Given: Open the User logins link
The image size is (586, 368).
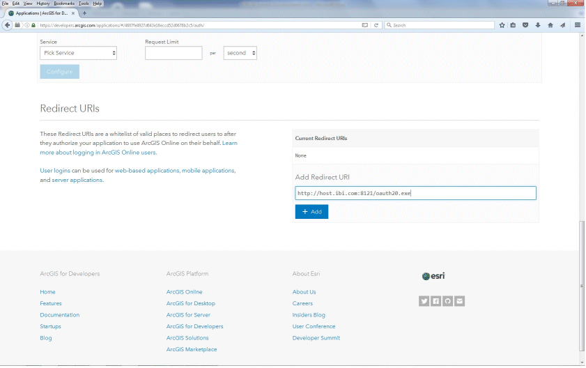Looking at the screenshot, I should [55, 171].
